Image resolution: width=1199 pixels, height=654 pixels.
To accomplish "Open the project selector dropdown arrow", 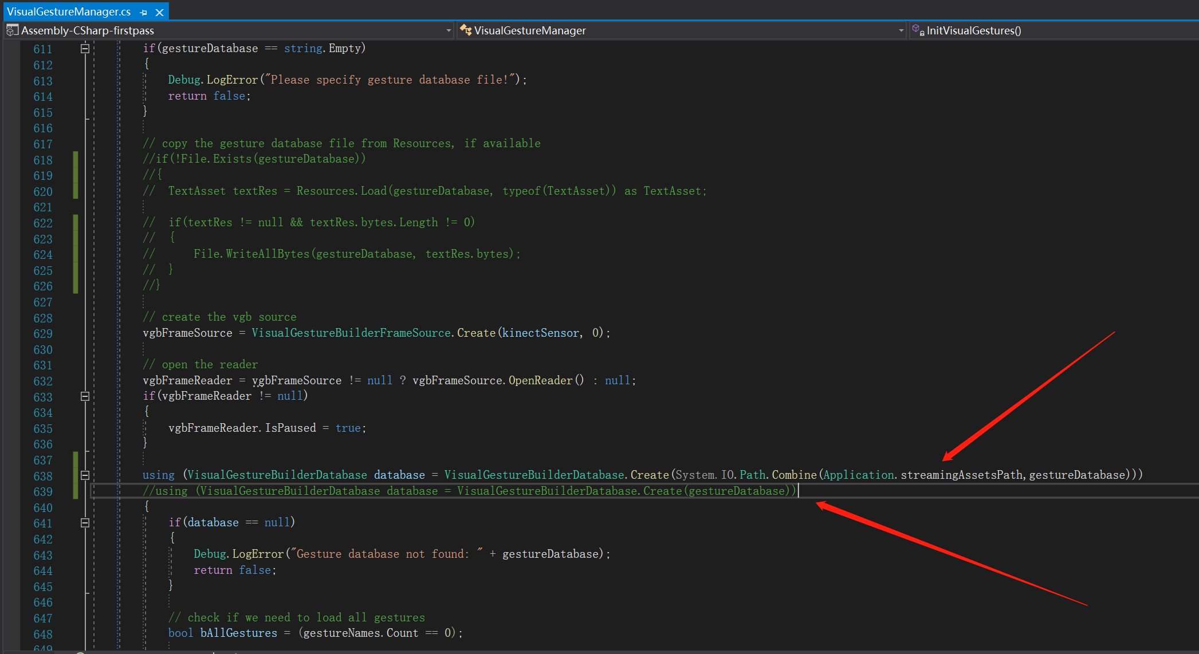I will pyautogui.click(x=449, y=30).
